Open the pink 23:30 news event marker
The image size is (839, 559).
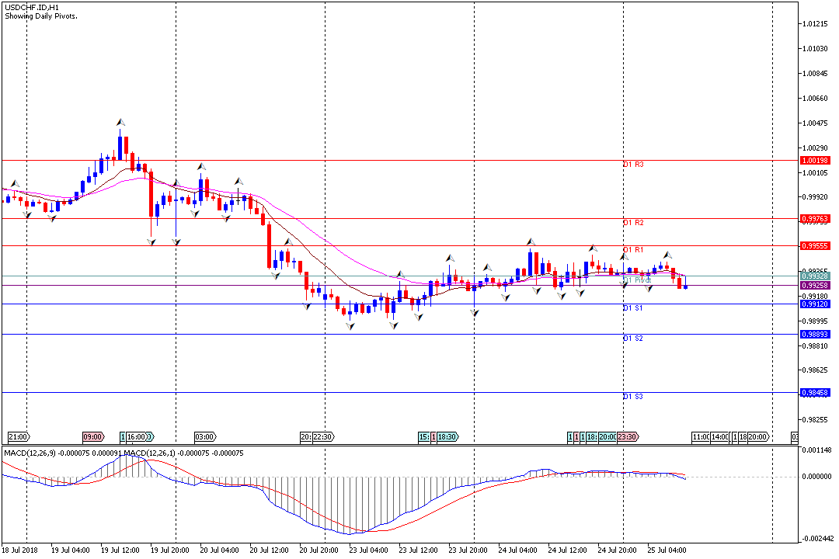628,437
